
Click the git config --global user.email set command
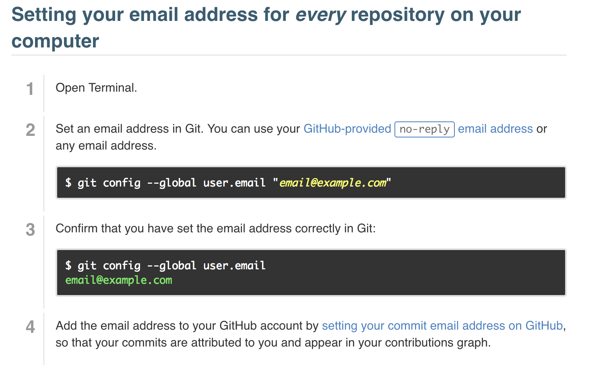[228, 183]
